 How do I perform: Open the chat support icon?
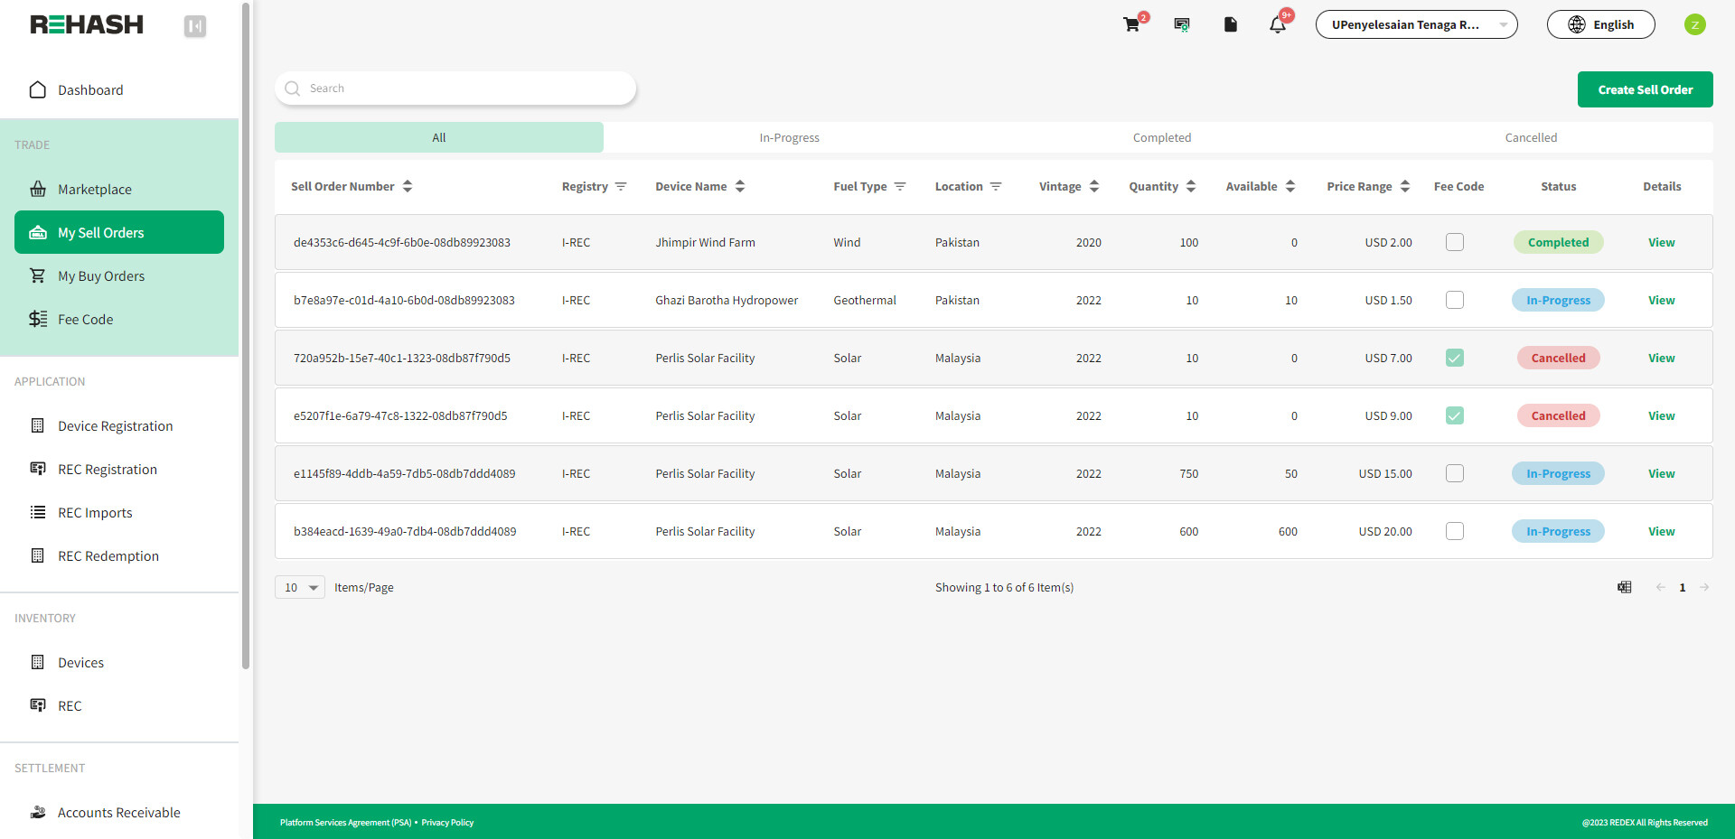(x=1181, y=24)
